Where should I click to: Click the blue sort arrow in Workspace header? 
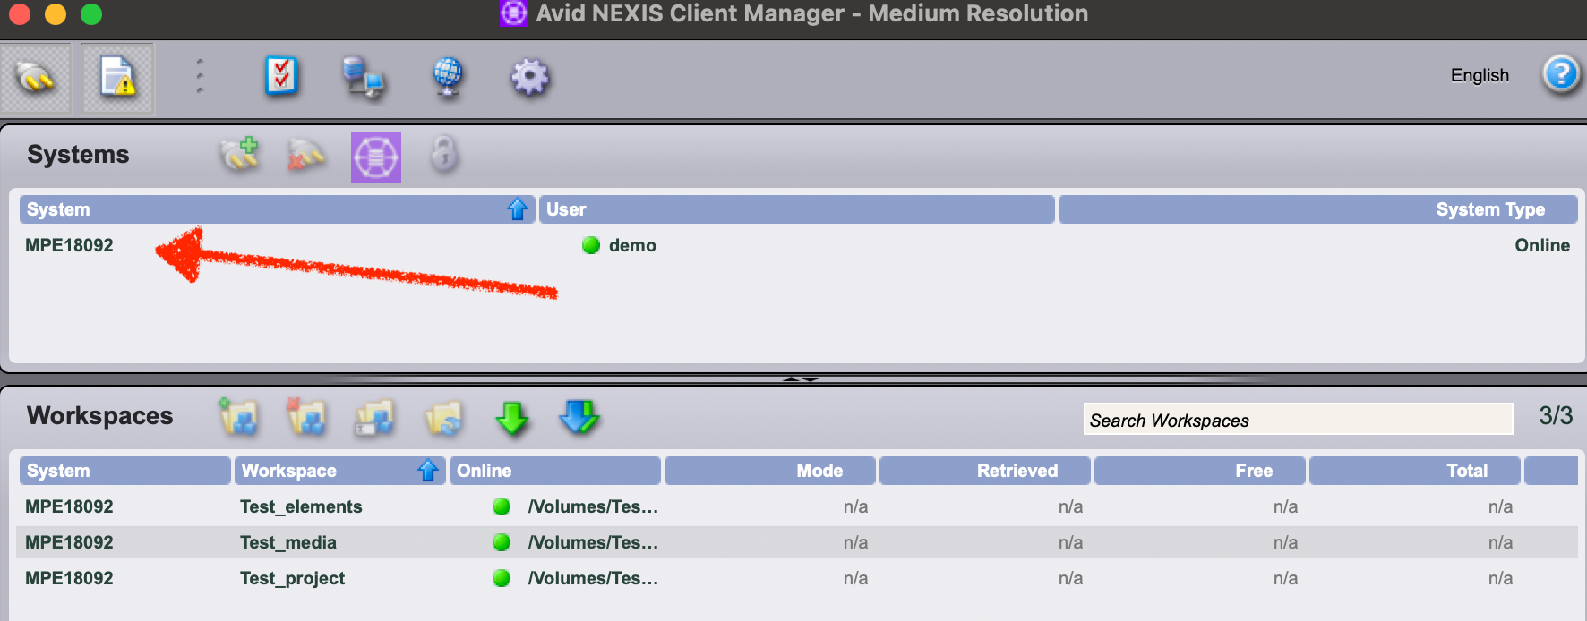pos(428,471)
